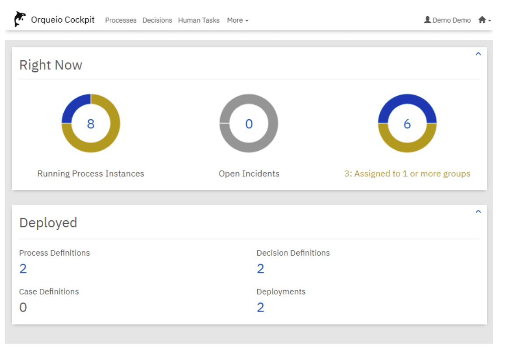Go to the Decisions page
Viewport: 513px width, 353px height.
tap(157, 20)
